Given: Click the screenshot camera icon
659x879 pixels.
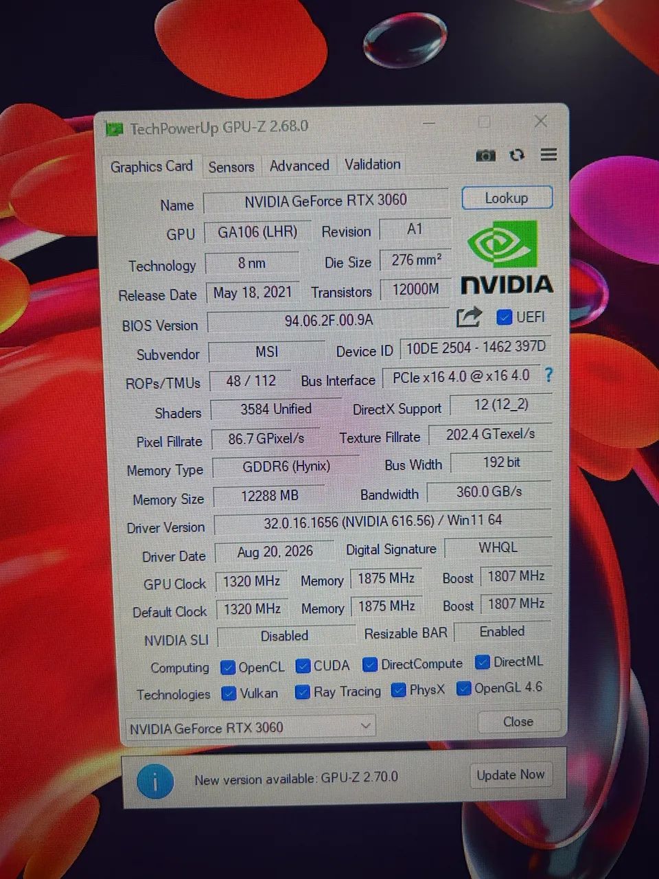Looking at the screenshot, I should (485, 156).
